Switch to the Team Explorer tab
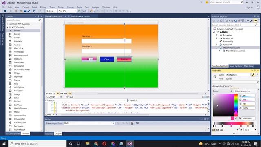 [x=236, y=66]
